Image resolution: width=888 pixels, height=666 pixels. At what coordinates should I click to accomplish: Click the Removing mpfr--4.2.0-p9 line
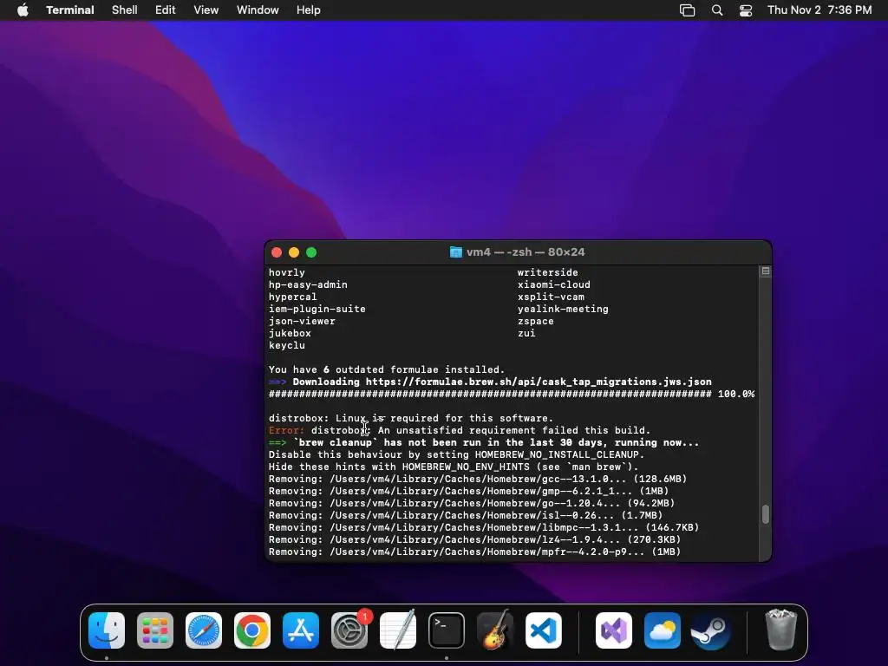point(474,552)
